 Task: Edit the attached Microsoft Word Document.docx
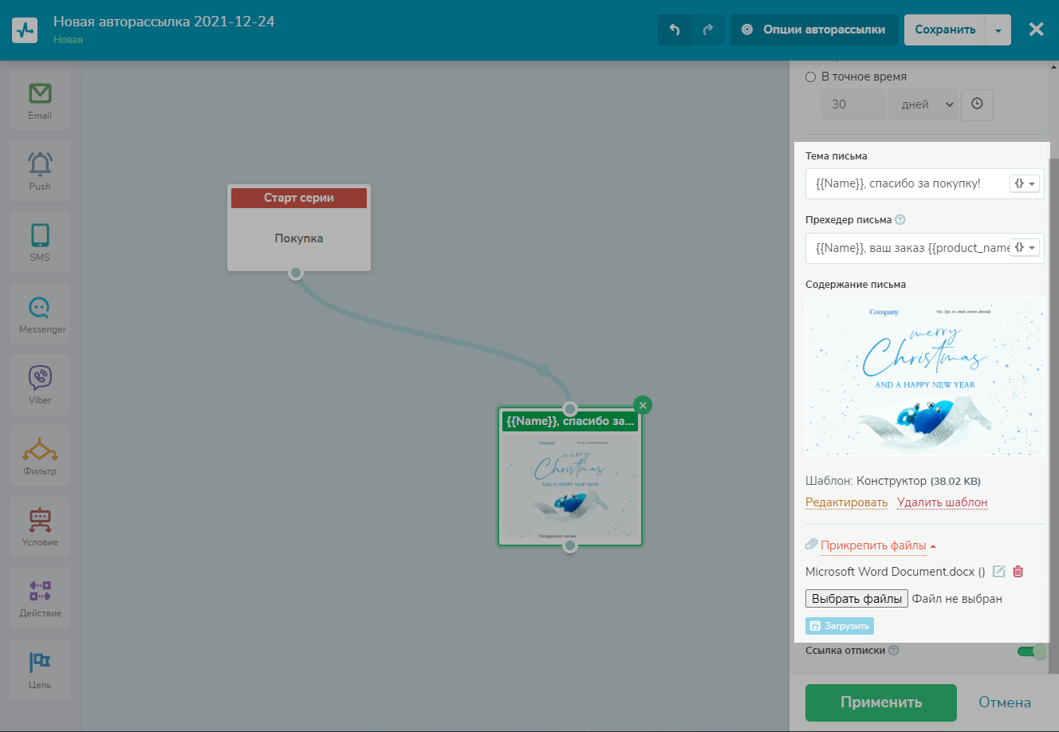point(999,571)
